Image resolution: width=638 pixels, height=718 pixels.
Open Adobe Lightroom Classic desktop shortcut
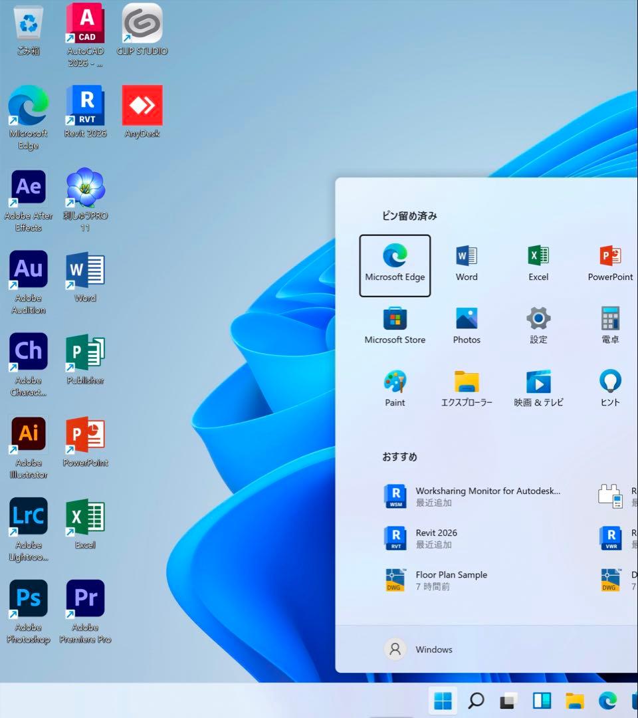point(29,518)
